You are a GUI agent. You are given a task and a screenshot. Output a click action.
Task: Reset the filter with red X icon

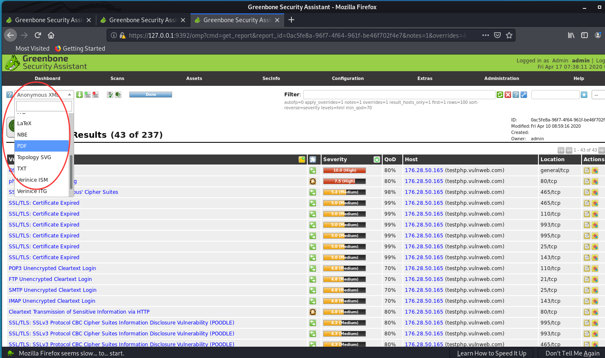coord(508,95)
